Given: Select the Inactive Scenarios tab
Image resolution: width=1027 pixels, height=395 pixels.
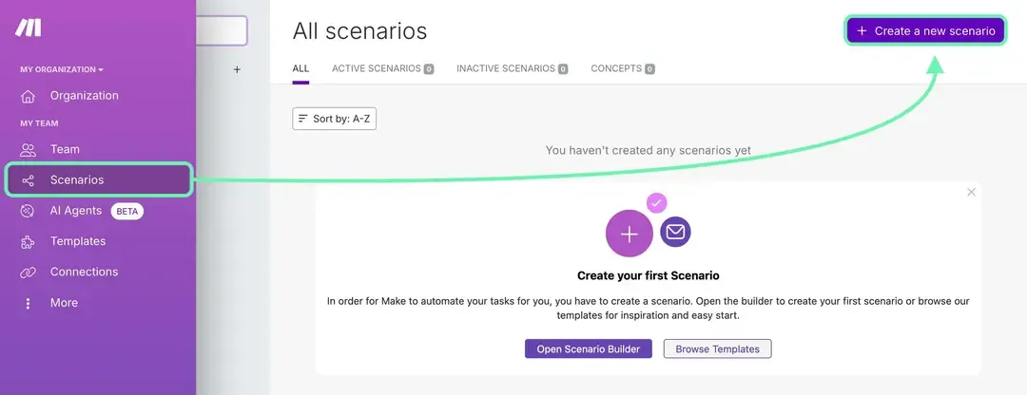Looking at the screenshot, I should click(512, 68).
